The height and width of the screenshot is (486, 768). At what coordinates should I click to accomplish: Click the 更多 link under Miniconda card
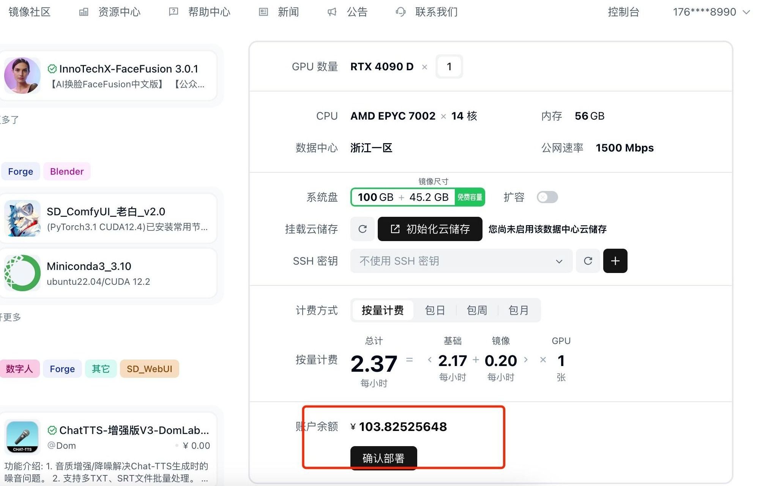tap(11, 317)
